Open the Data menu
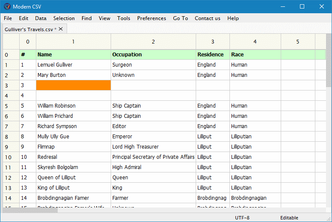Viewport: 332px width, 222px height. 41,18
